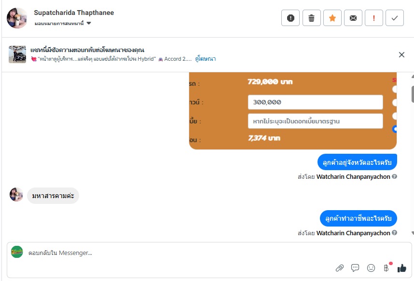414x281 pixels.
Task: Send a thumbs-up like
Action: [401, 268]
